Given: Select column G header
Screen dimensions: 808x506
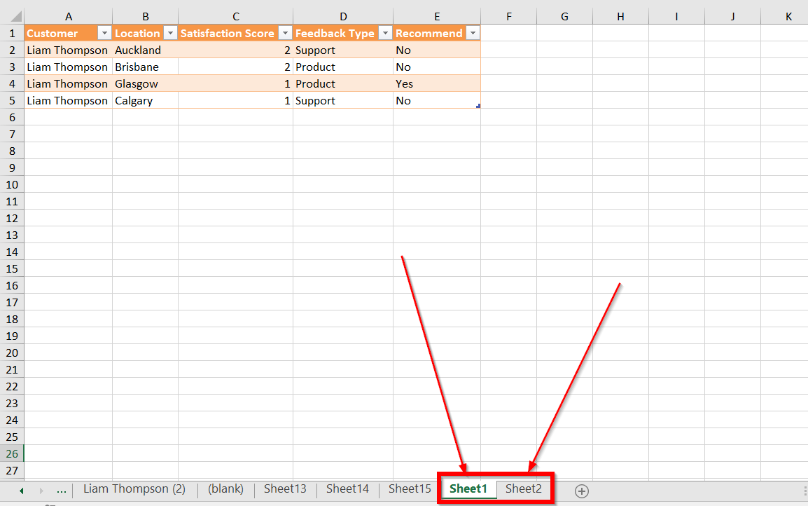Looking at the screenshot, I should click(565, 17).
